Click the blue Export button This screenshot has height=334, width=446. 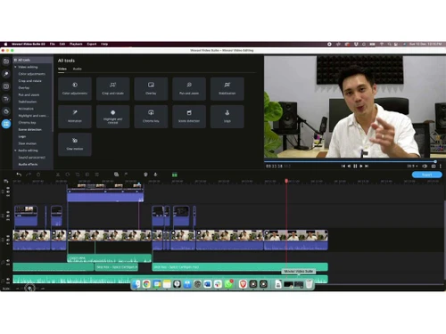pos(426,175)
